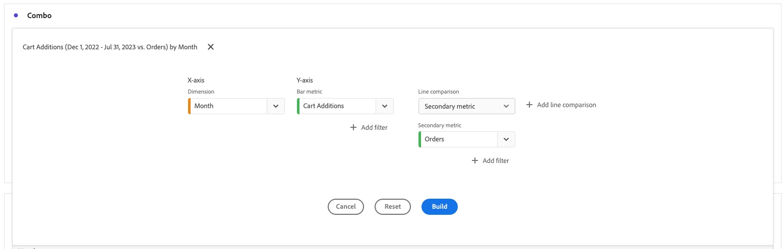Click Add filter text under Secondary metric
Screen dimensions: 782x249
coord(496,160)
